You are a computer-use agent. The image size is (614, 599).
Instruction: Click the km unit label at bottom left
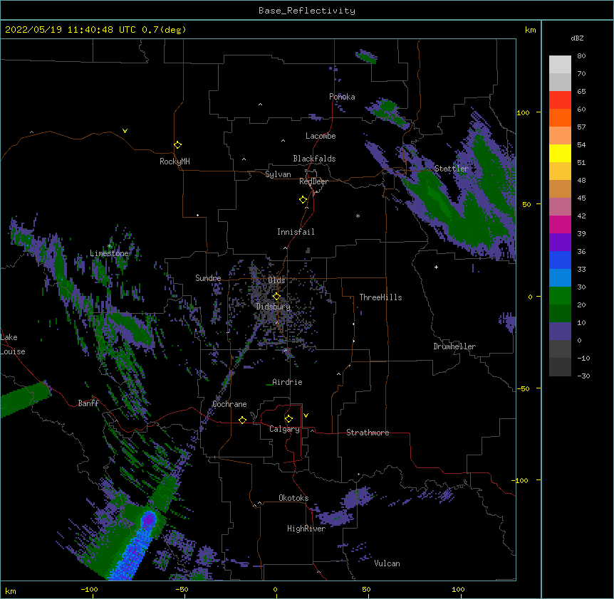(x=11, y=590)
